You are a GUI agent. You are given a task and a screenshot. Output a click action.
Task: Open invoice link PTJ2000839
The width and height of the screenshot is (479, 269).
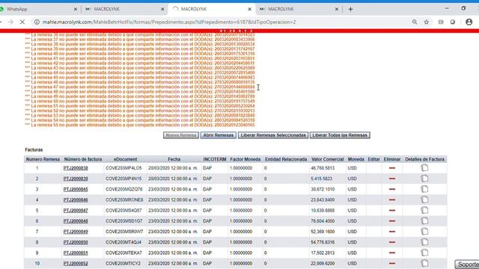pos(76,179)
